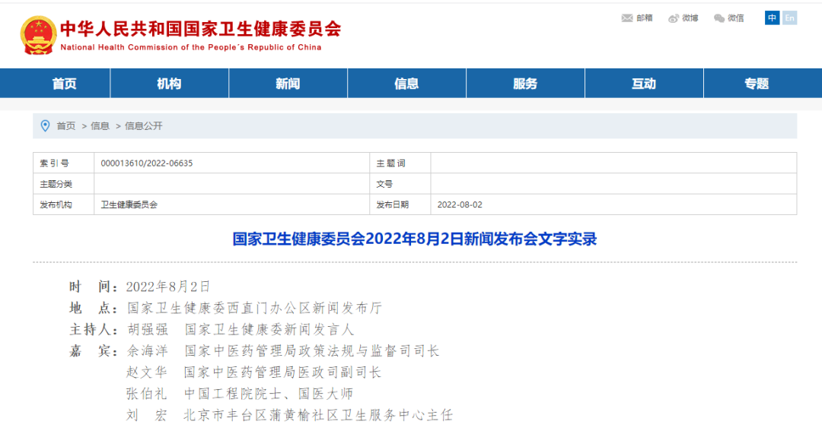Go to 信息公开 in breadcrumb
The image size is (822, 434).
pyautogui.click(x=144, y=125)
